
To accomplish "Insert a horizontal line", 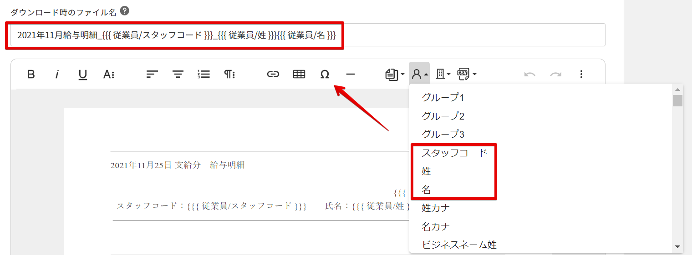I will tap(350, 74).
